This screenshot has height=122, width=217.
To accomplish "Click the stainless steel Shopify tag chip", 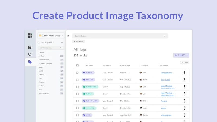I will coord(90,87).
